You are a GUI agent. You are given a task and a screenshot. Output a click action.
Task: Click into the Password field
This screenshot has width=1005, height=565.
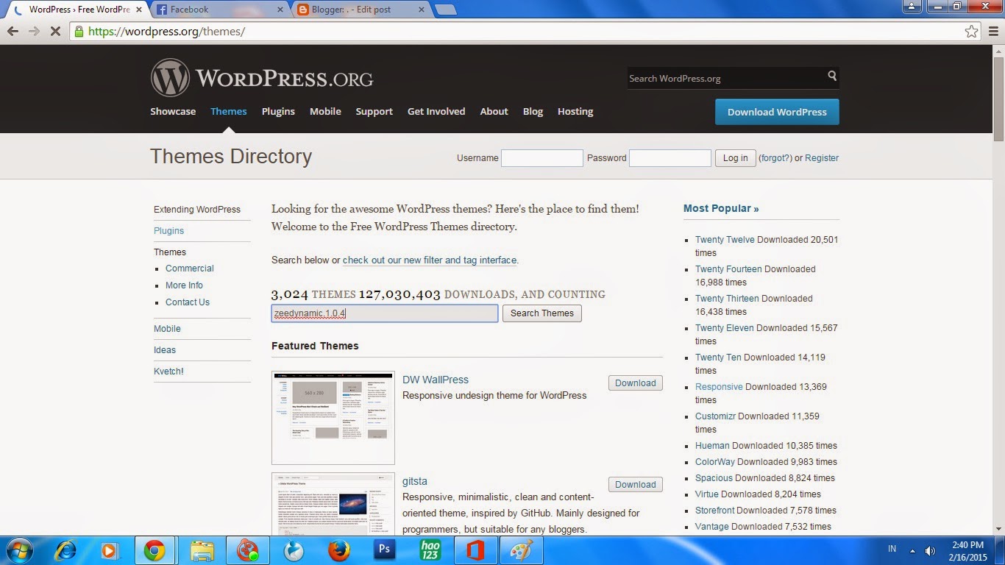tap(670, 158)
